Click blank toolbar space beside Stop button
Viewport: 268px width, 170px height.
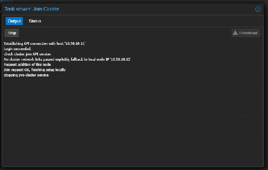(125, 33)
